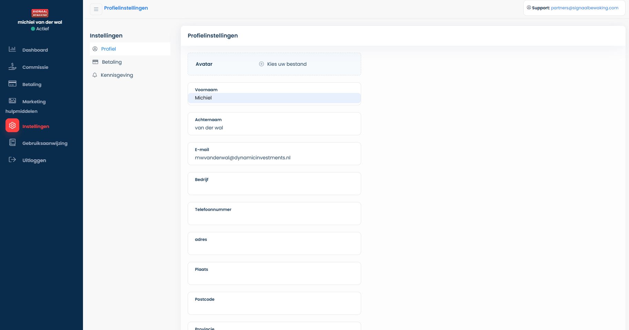Click the Marketing hulpmiddelen image icon
The width and height of the screenshot is (629, 330).
[12, 101]
